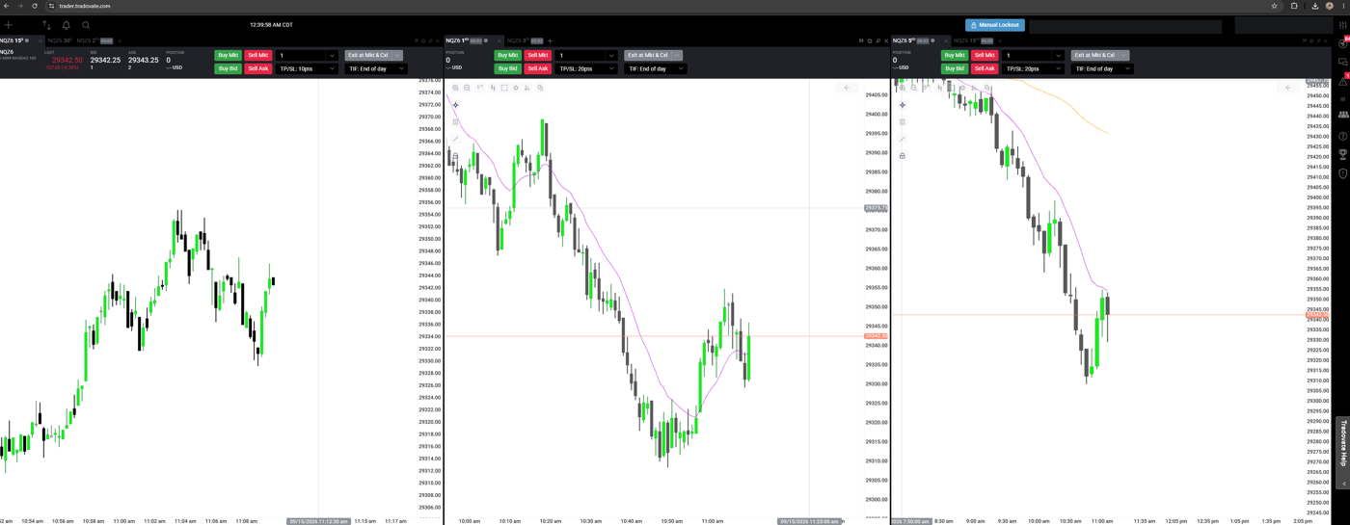Open the mixer sliders settings icon in the right sidebar
This screenshot has width=1350, height=525.
(1342, 25)
